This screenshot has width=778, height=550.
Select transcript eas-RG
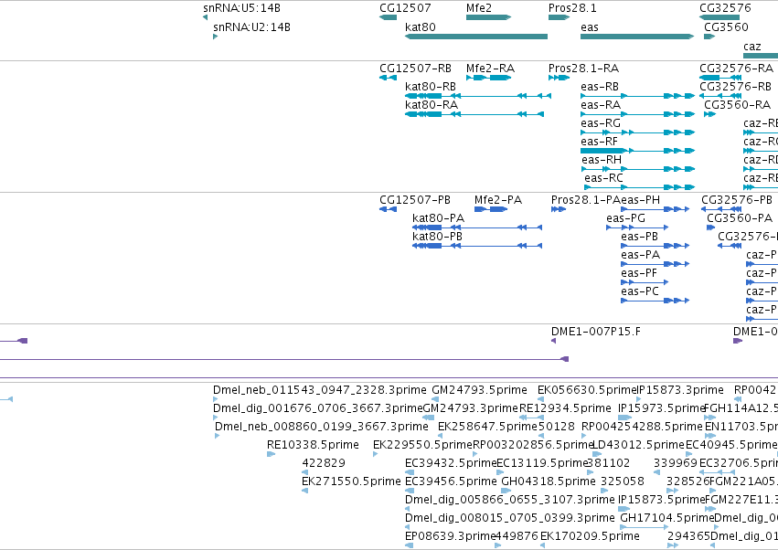[637, 132]
